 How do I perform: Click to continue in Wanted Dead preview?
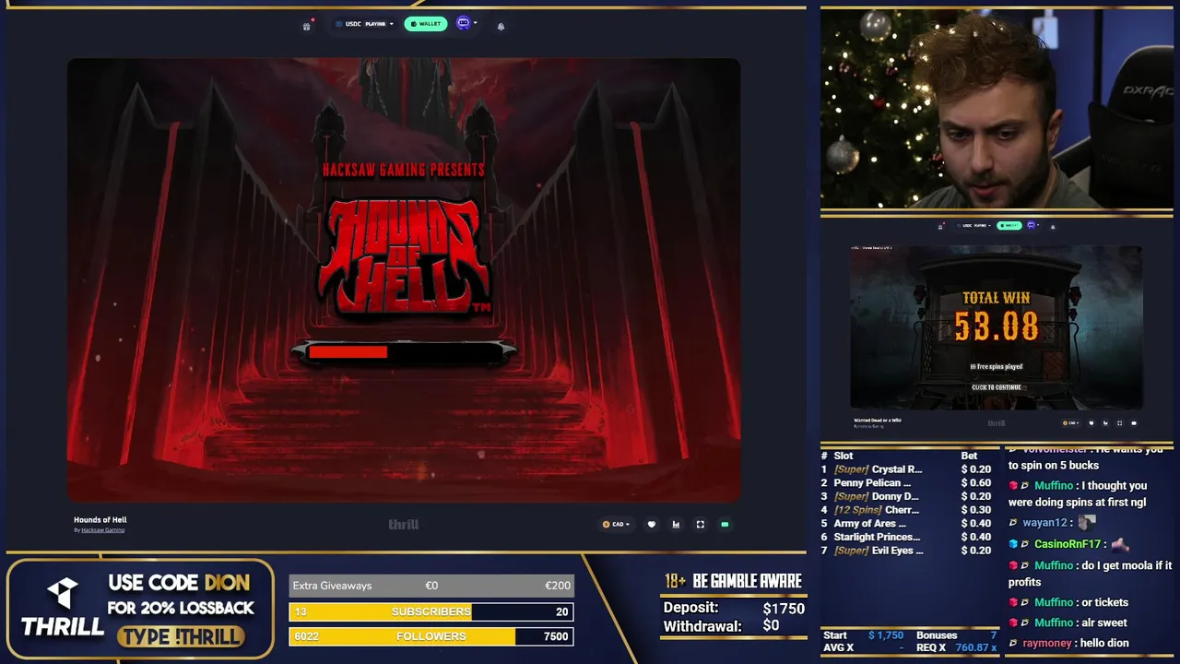pos(996,387)
